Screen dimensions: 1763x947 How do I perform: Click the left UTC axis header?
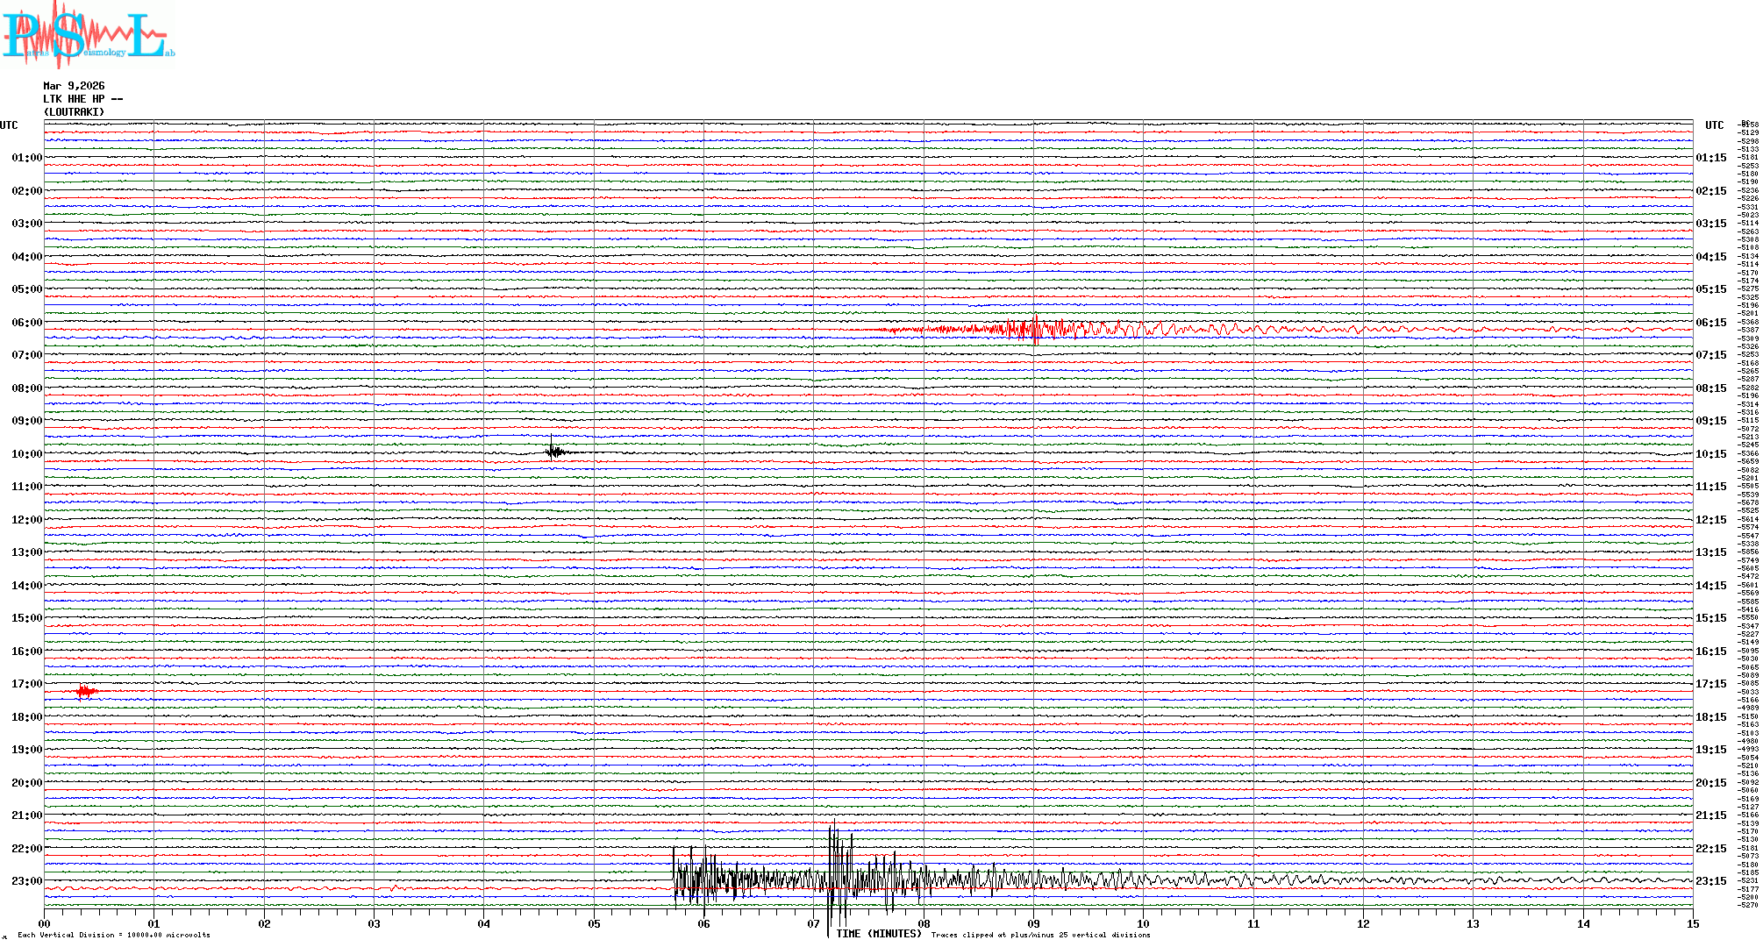click(x=9, y=125)
